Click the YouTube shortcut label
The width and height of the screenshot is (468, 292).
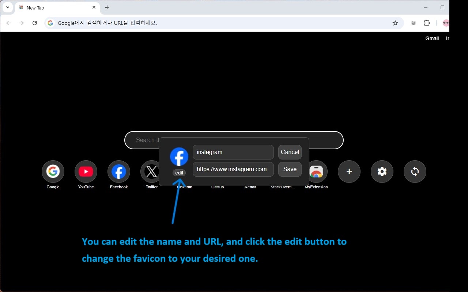(86, 187)
